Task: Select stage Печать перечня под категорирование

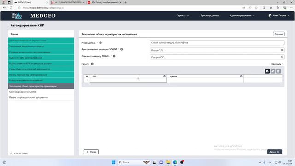Action: click(x=41, y=75)
